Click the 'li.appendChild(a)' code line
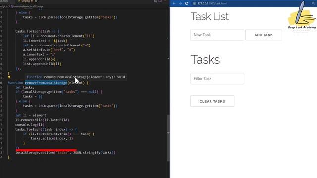The width and height of the screenshot is (317, 178). tap(39, 59)
